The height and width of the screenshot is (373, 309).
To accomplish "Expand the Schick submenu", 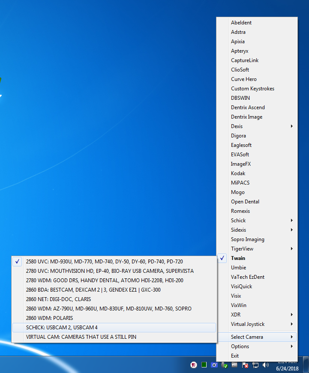I will [x=257, y=221].
